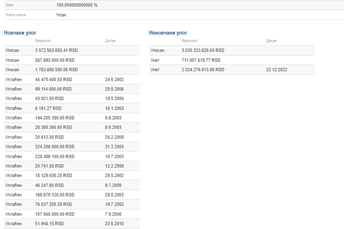
Task: Click the Неновчани улог heading
Action: (168, 33)
